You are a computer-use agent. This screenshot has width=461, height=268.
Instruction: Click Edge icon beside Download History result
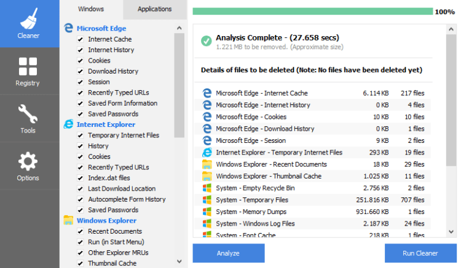click(207, 129)
